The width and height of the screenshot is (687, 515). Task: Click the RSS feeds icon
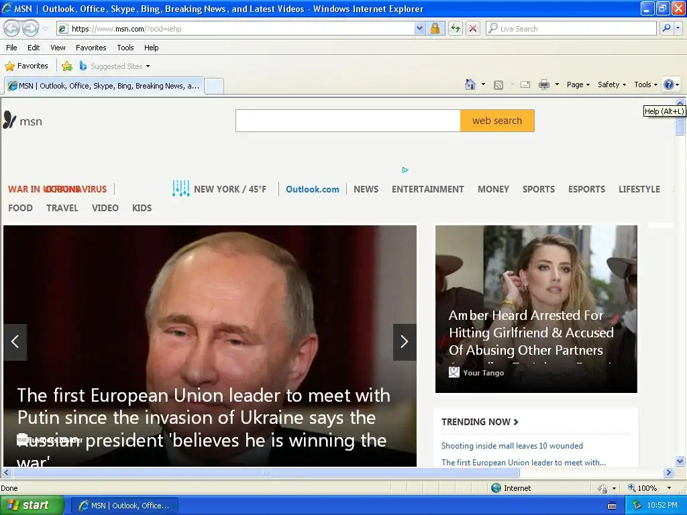498,85
